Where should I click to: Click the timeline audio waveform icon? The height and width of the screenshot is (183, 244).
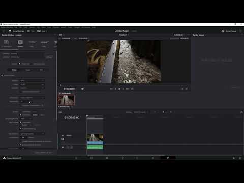[x=241, y=112]
